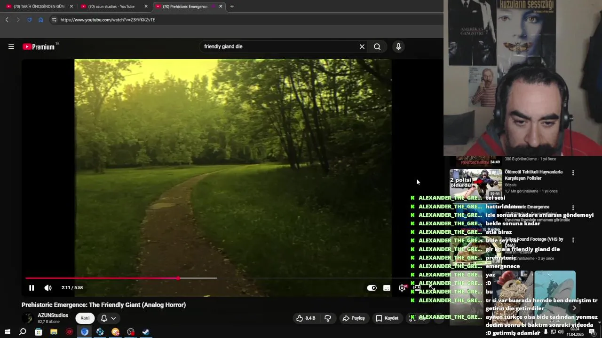Reload the current page
The width and height of the screenshot is (602, 338).
click(x=29, y=20)
